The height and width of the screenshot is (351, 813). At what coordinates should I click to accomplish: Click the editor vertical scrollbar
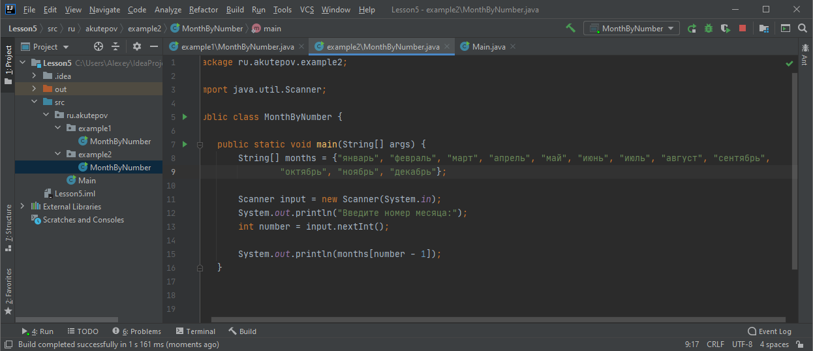click(x=794, y=171)
